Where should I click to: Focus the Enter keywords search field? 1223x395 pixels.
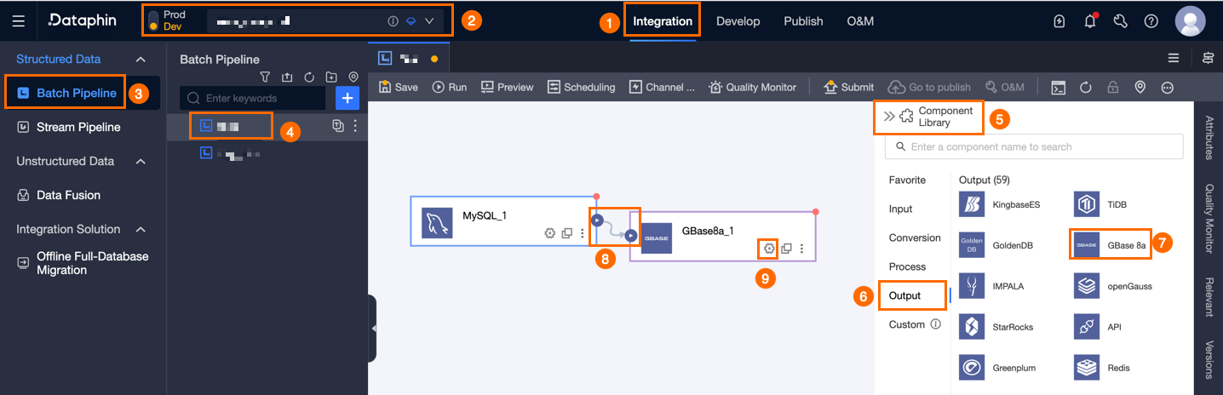click(x=252, y=98)
